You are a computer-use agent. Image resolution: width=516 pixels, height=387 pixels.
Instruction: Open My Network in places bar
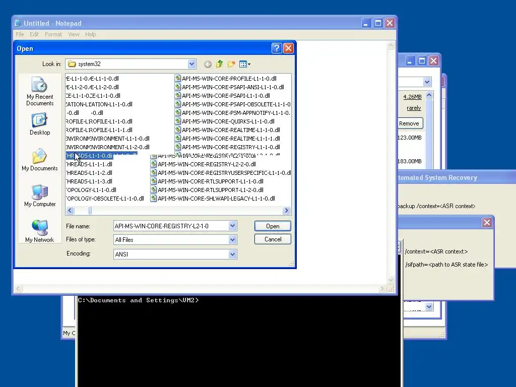click(40, 231)
